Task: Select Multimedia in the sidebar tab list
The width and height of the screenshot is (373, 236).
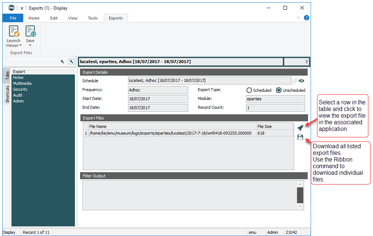Action: click(x=23, y=83)
